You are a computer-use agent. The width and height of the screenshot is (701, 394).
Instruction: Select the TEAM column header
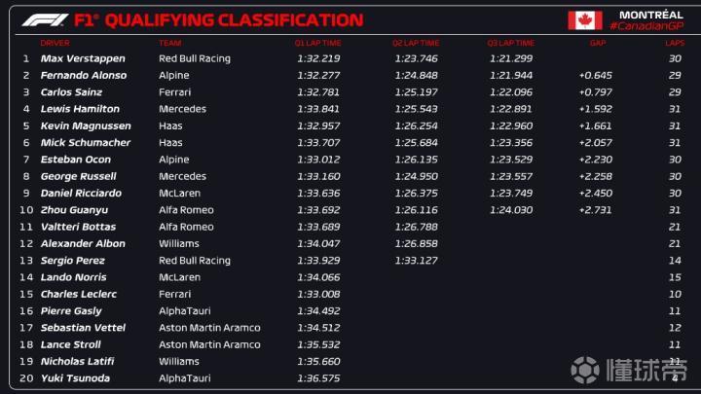click(x=170, y=44)
